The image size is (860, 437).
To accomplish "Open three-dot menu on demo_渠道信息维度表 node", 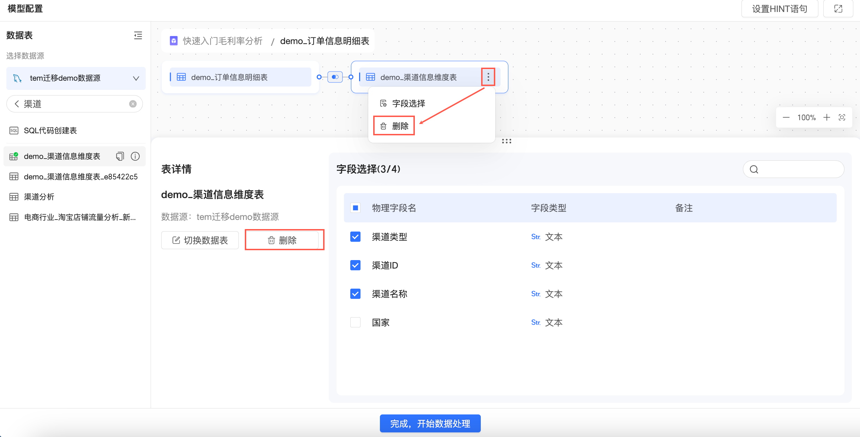I will (x=488, y=77).
